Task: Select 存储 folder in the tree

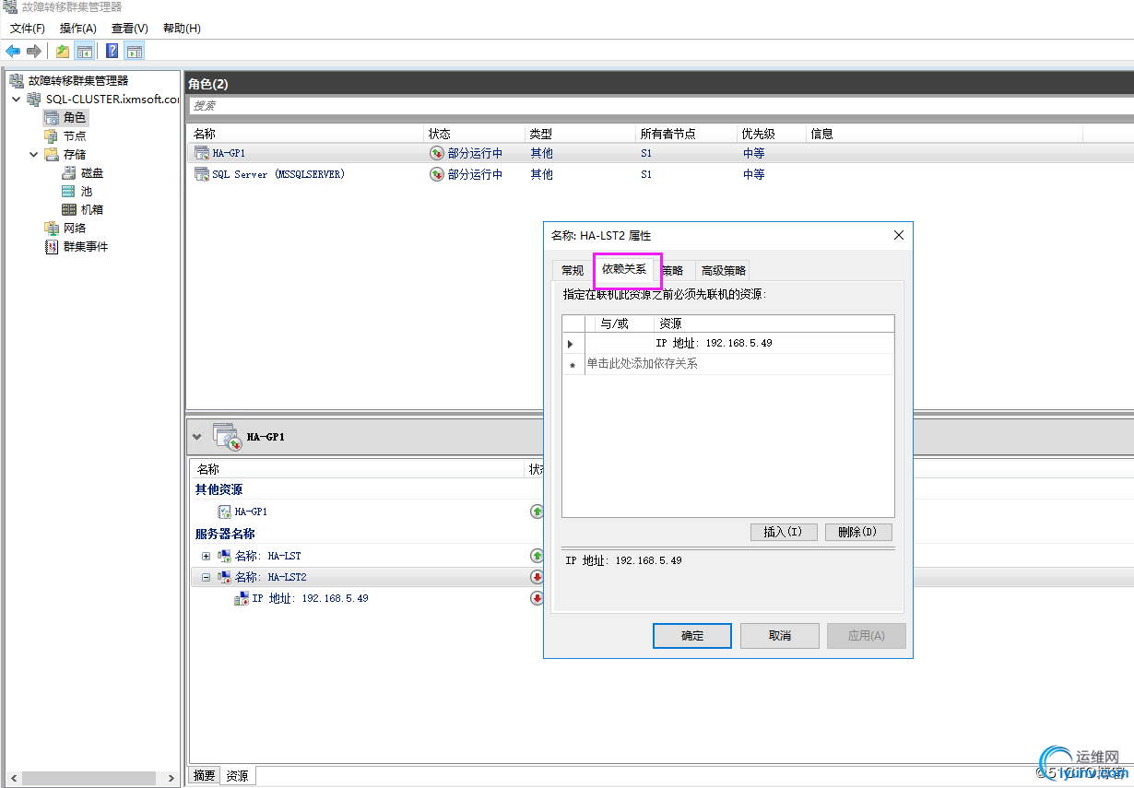Action: [75, 154]
